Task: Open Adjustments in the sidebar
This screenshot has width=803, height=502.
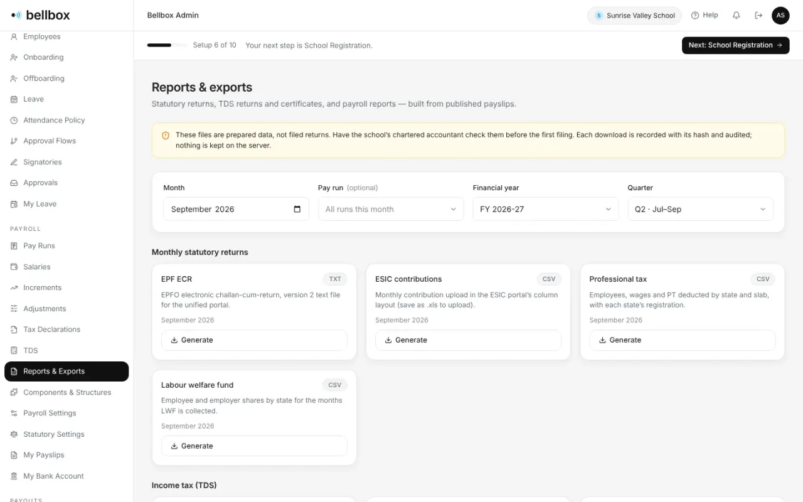Action: (x=66, y=309)
